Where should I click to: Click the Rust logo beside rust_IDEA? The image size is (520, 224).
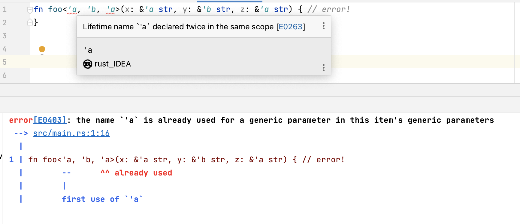pos(87,64)
